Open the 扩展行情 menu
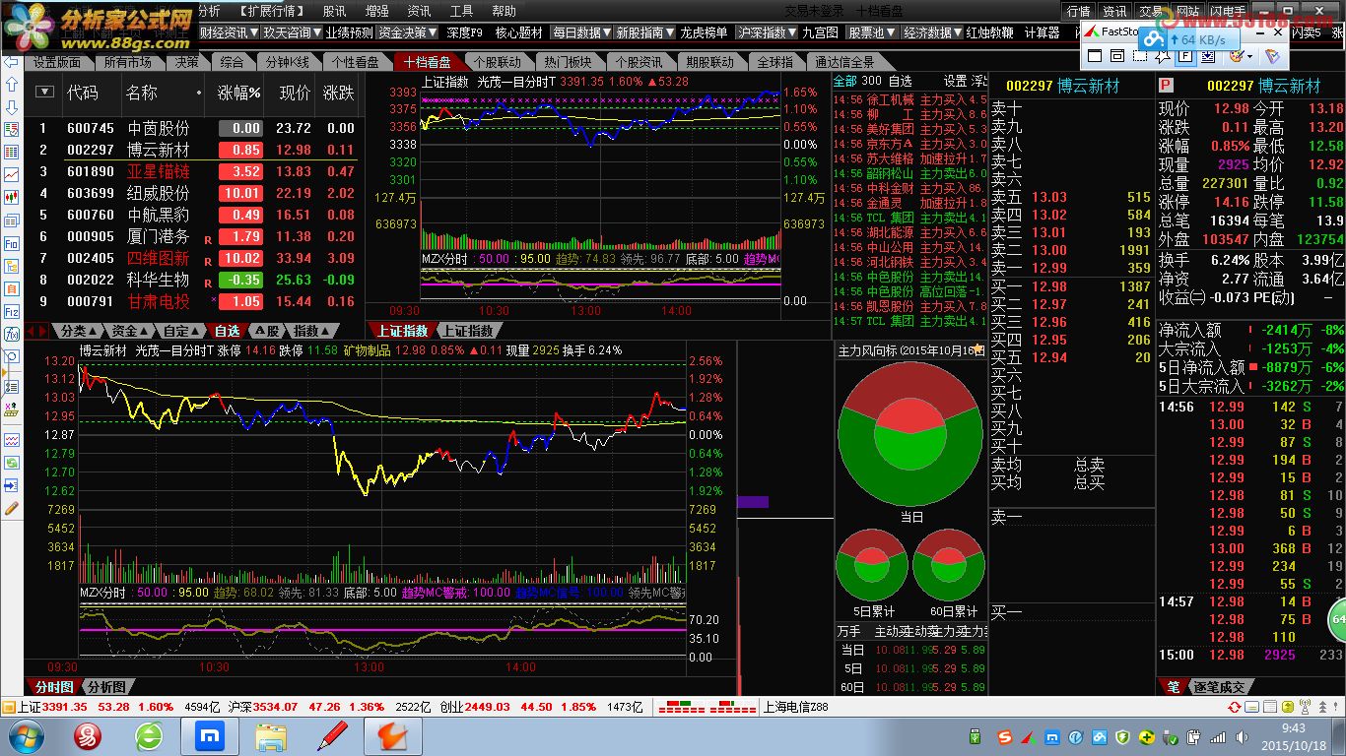Viewport: 1346px width, 756px height. click(273, 11)
